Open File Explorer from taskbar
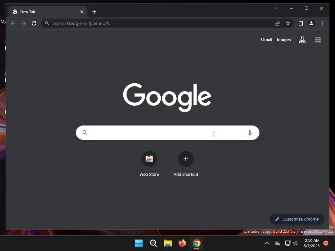The image size is (335, 251). pos(168,243)
